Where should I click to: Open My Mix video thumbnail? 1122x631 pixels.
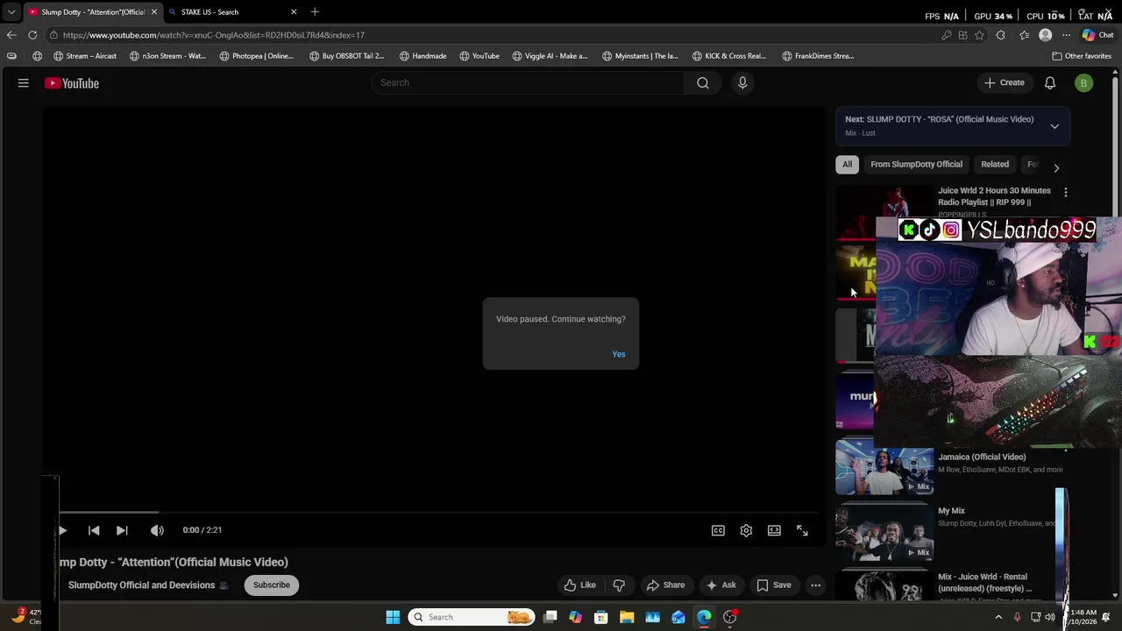[884, 533]
